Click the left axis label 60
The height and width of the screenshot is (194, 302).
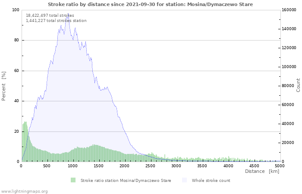click(x=16, y=71)
